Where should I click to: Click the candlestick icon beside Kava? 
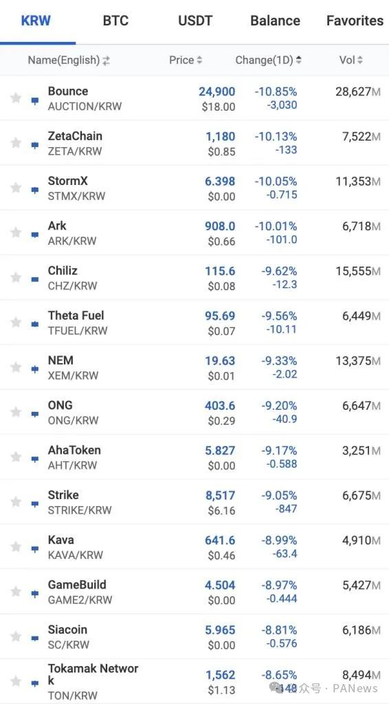34,549
